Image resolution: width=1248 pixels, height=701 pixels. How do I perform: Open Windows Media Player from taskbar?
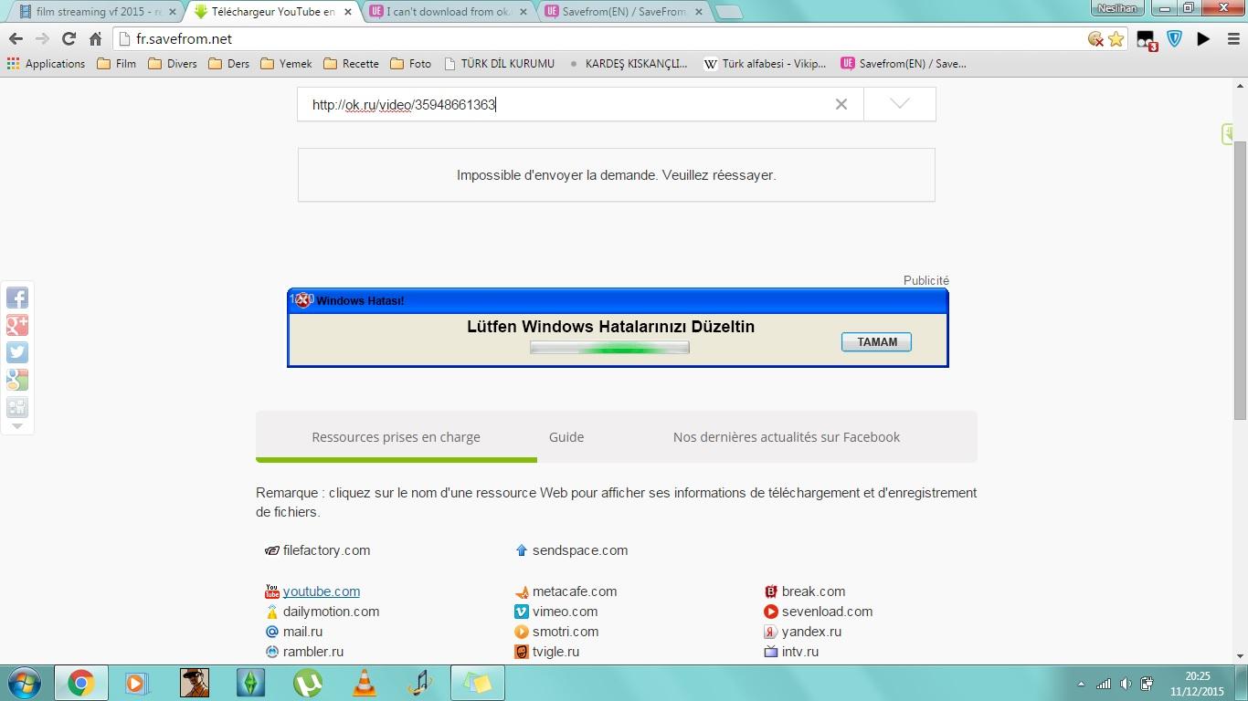[x=137, y=683]
